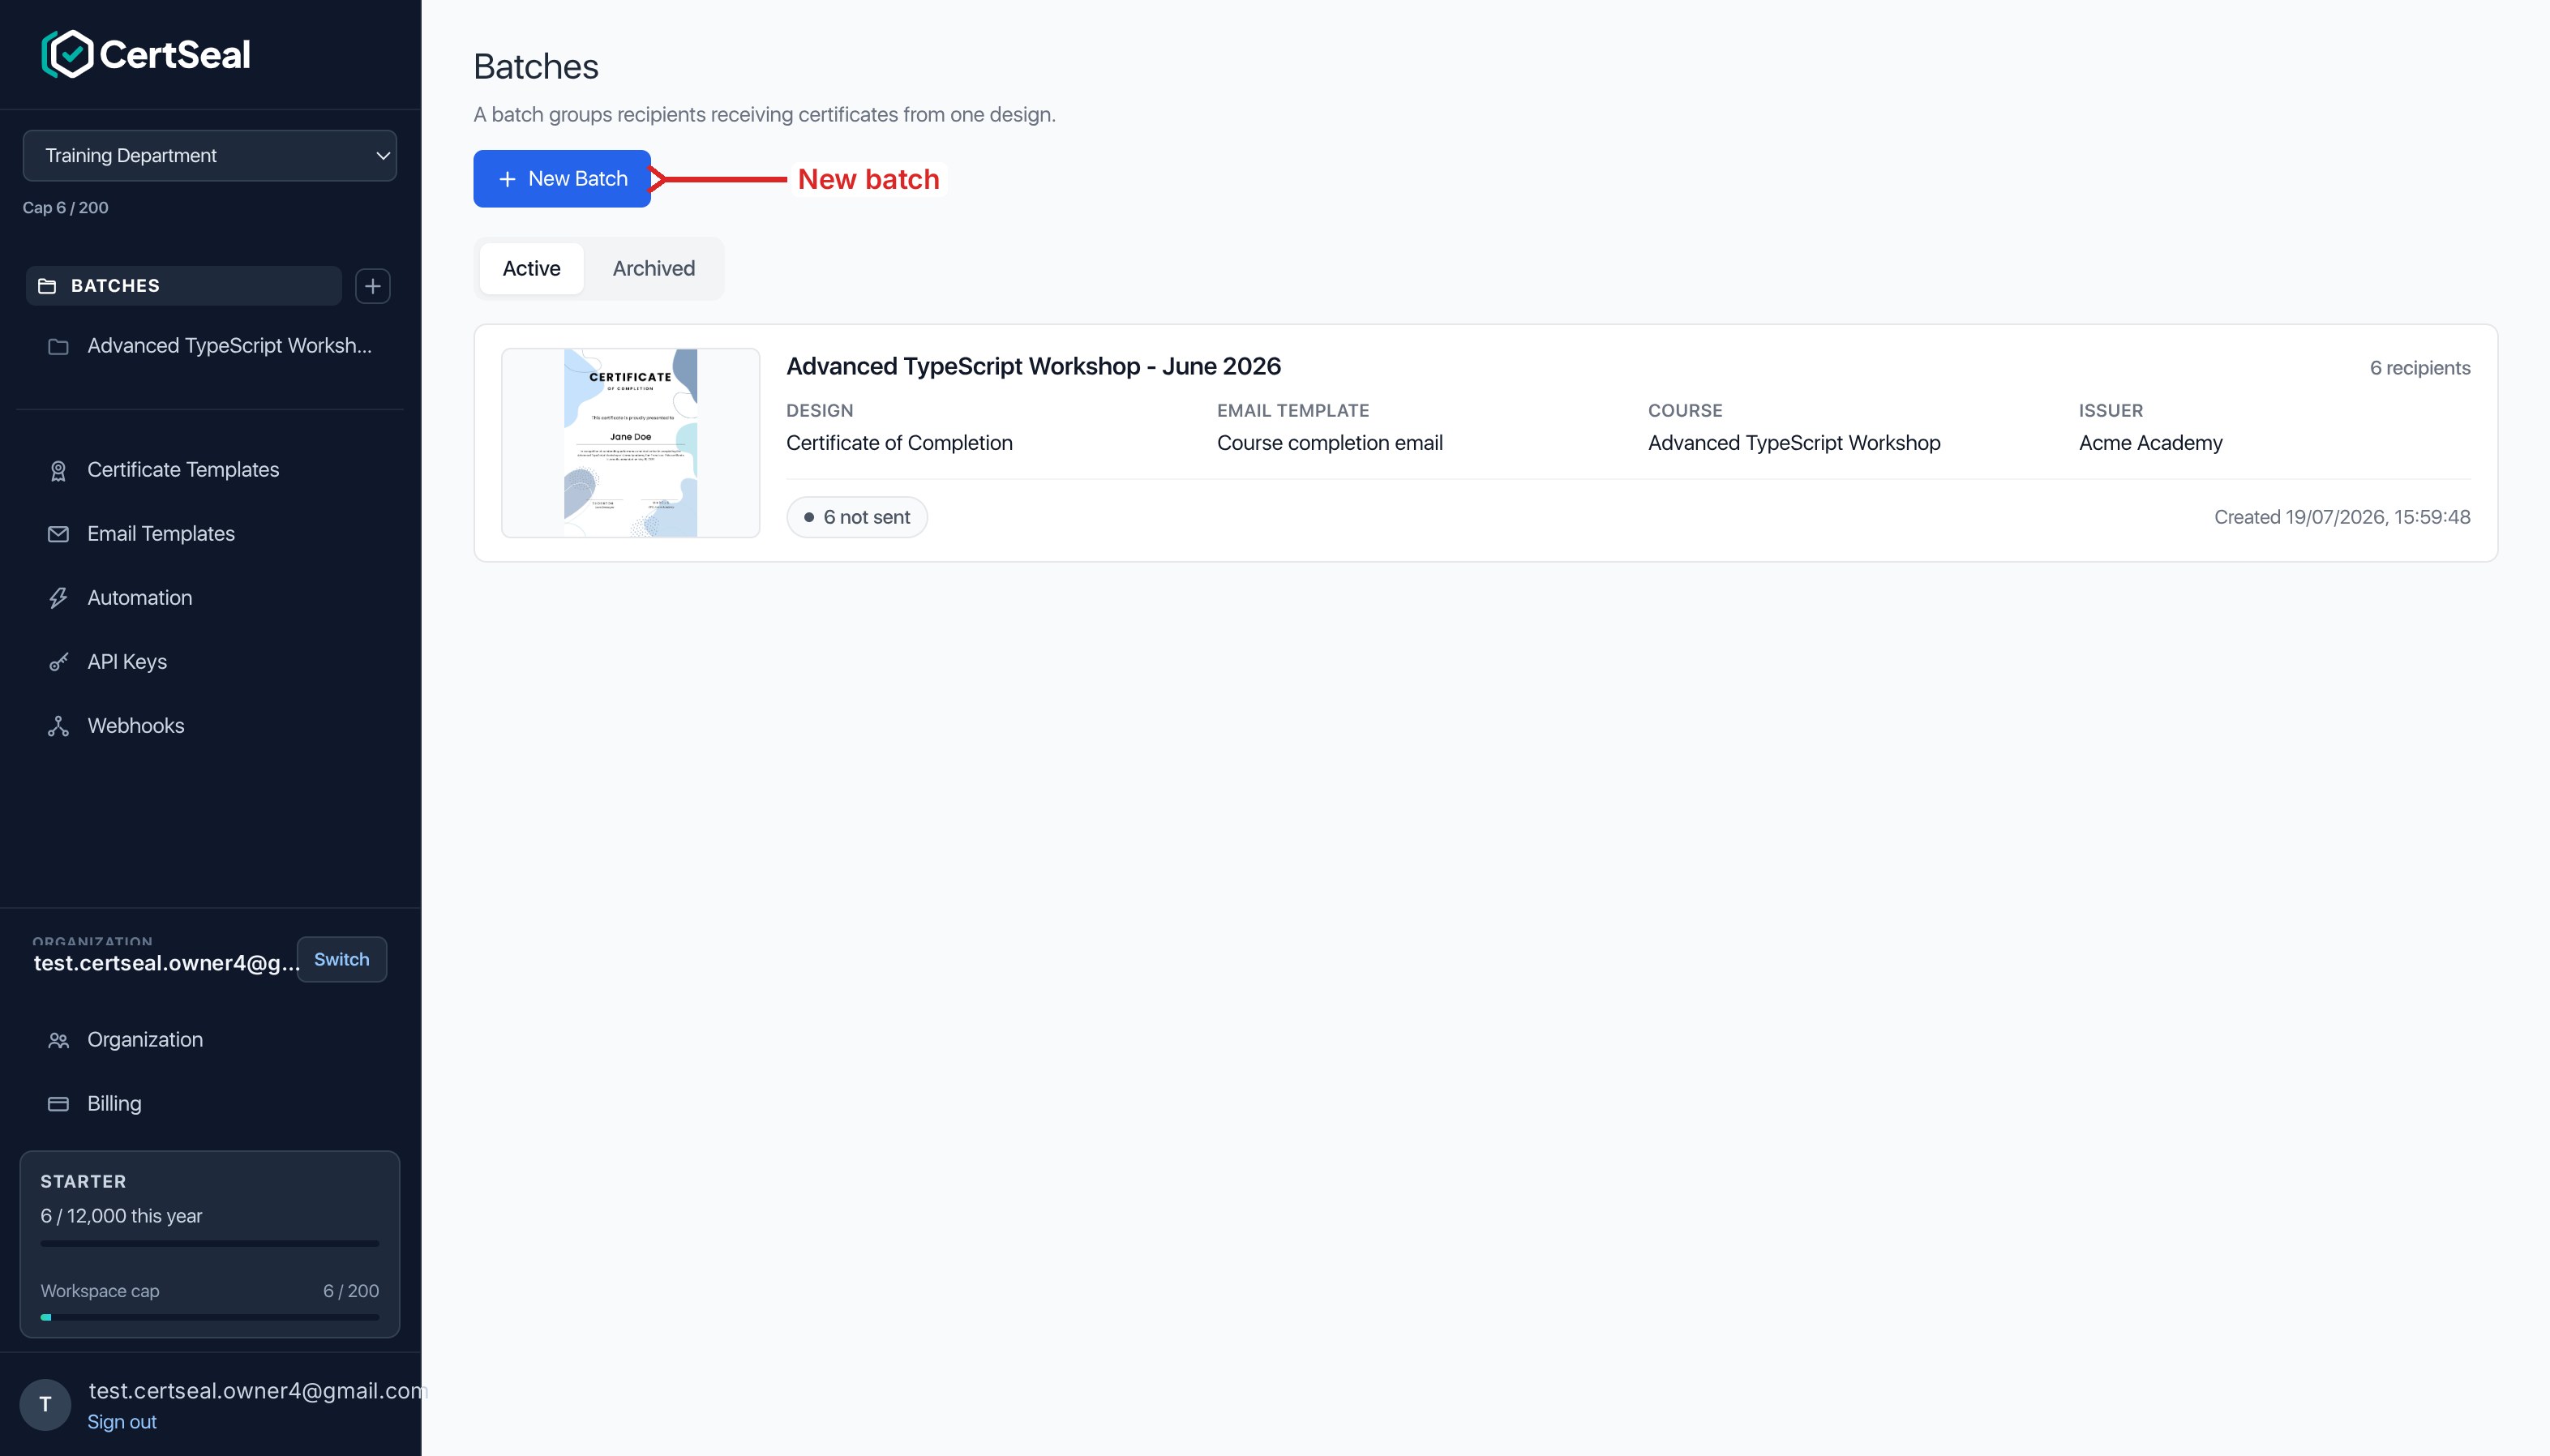Click the Switch organization button
This screenshot has width=2550, height=1456.
click(x=342, y=959)
